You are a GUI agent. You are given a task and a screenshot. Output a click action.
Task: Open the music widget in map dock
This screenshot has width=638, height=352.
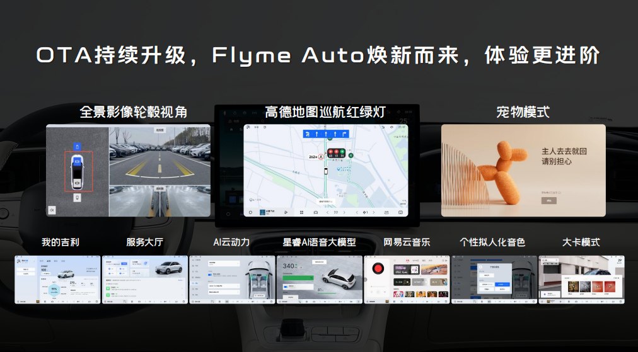click(267, 212)
